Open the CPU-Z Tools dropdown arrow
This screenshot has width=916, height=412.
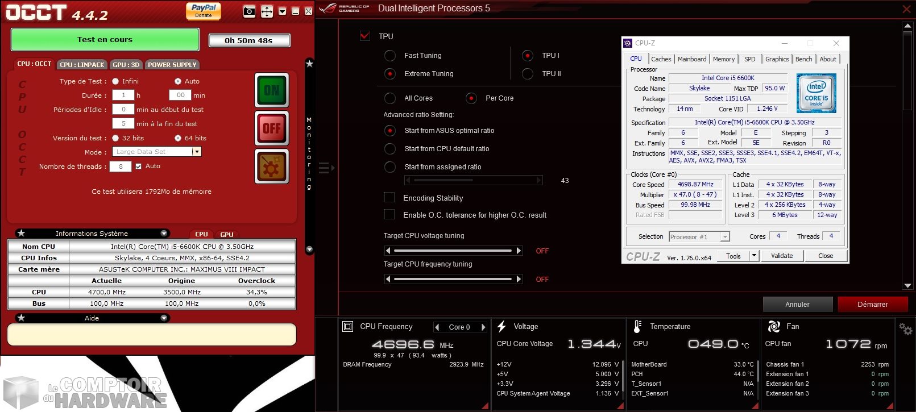pos(754,256)
